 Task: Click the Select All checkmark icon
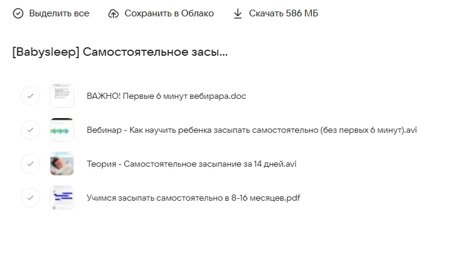[18, 13]
